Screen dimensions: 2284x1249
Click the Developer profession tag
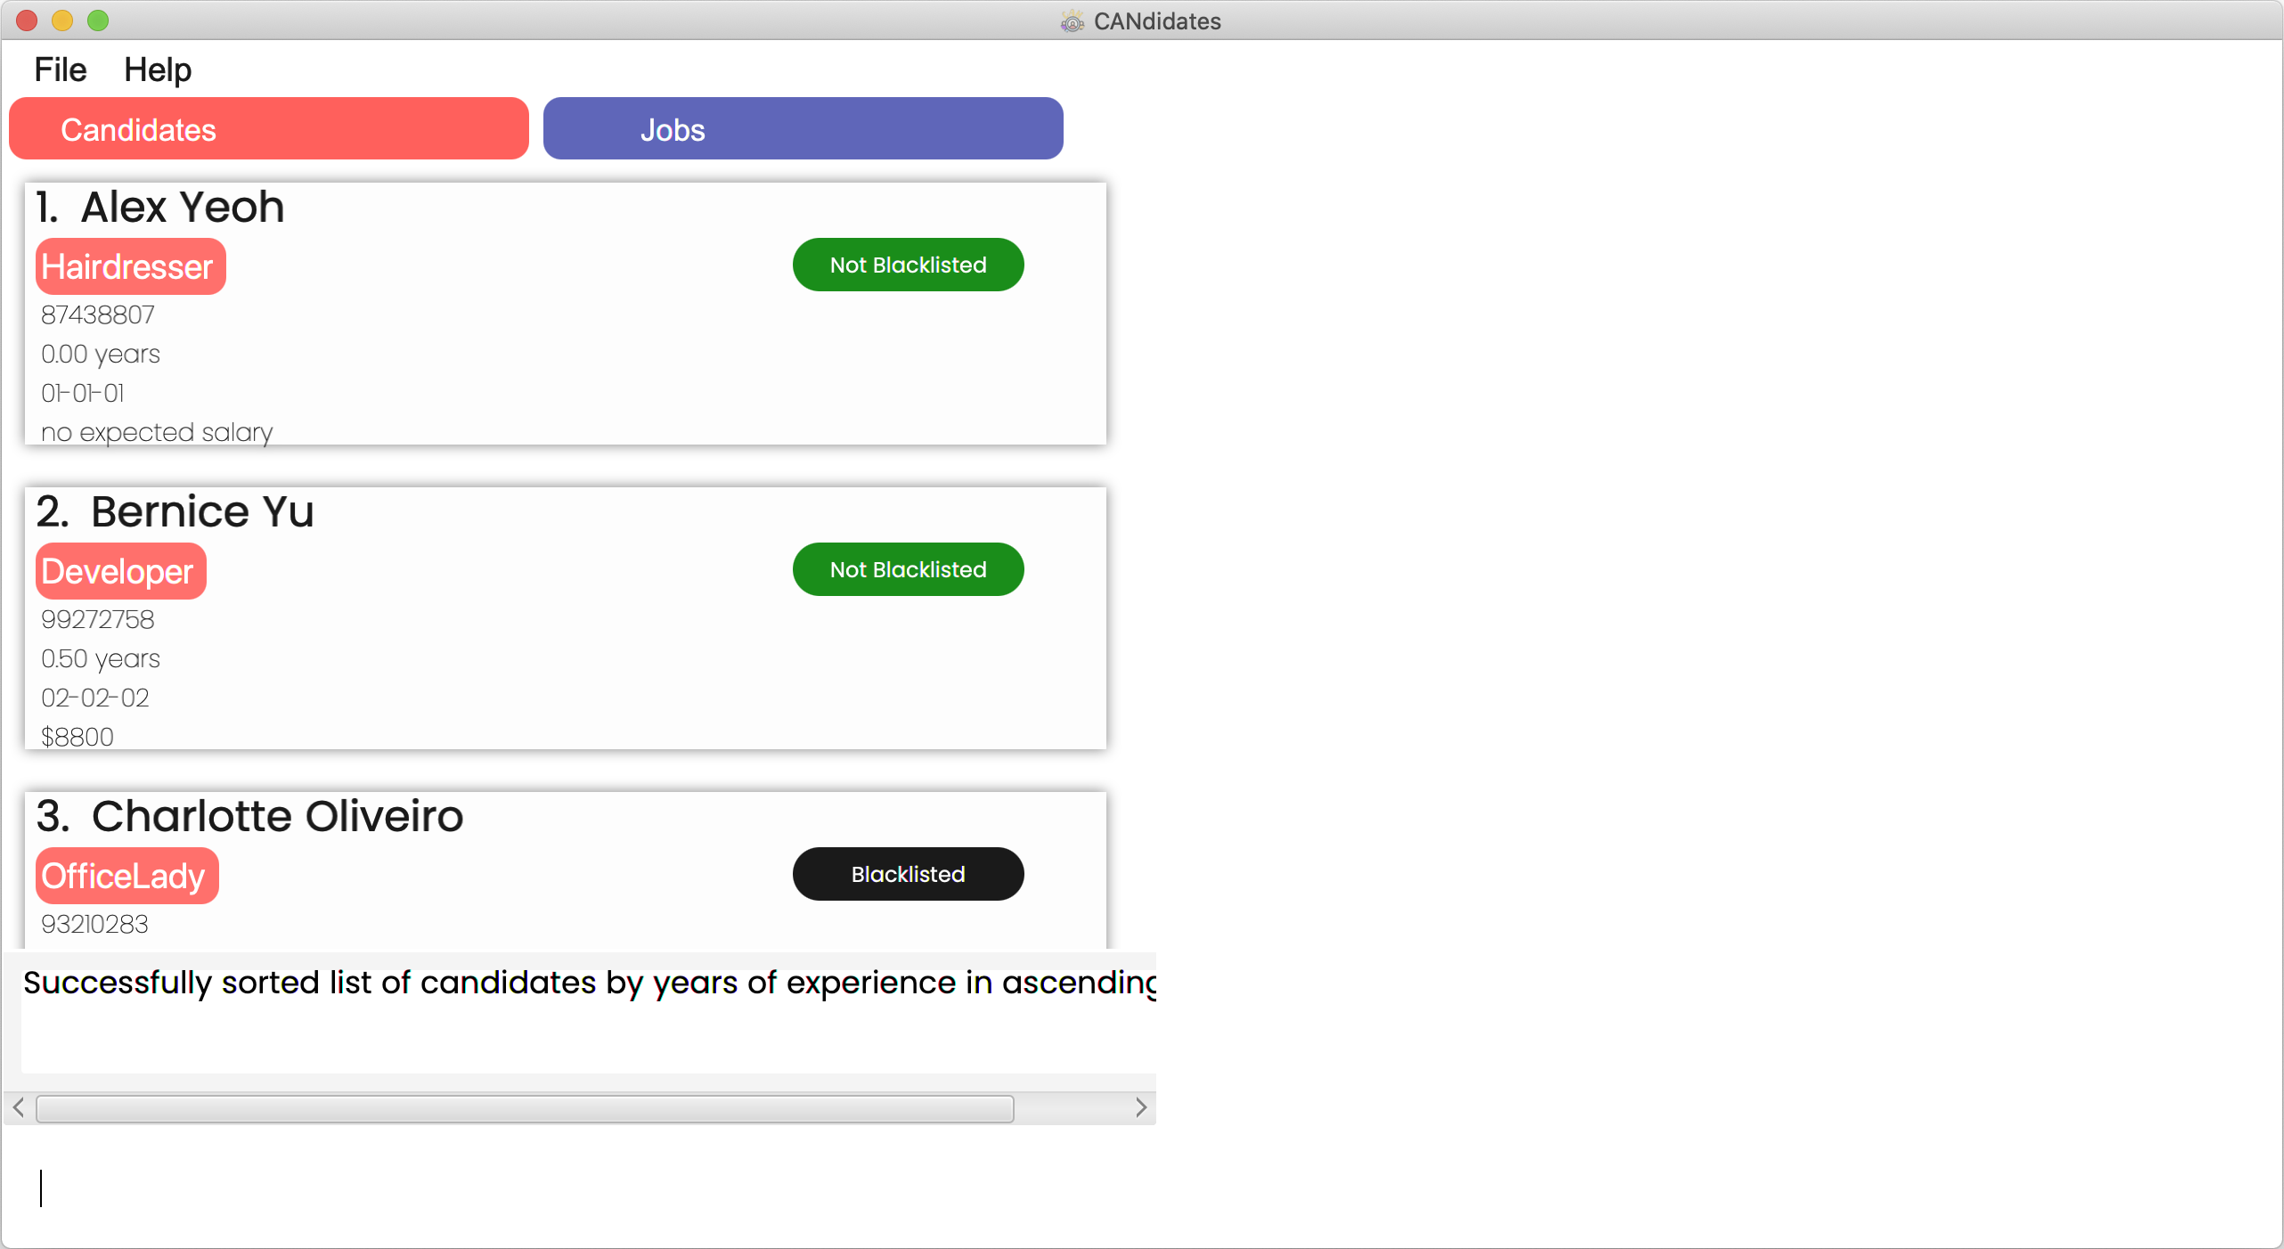pos(118,571)
